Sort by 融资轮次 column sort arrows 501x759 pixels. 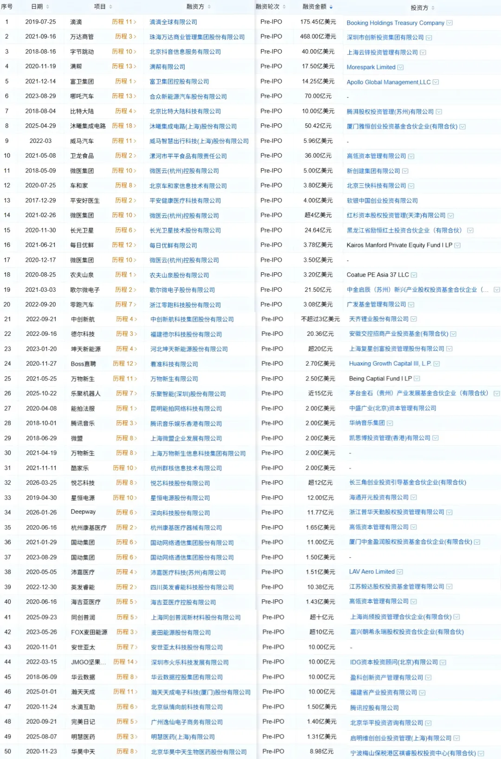coord(284,6)
